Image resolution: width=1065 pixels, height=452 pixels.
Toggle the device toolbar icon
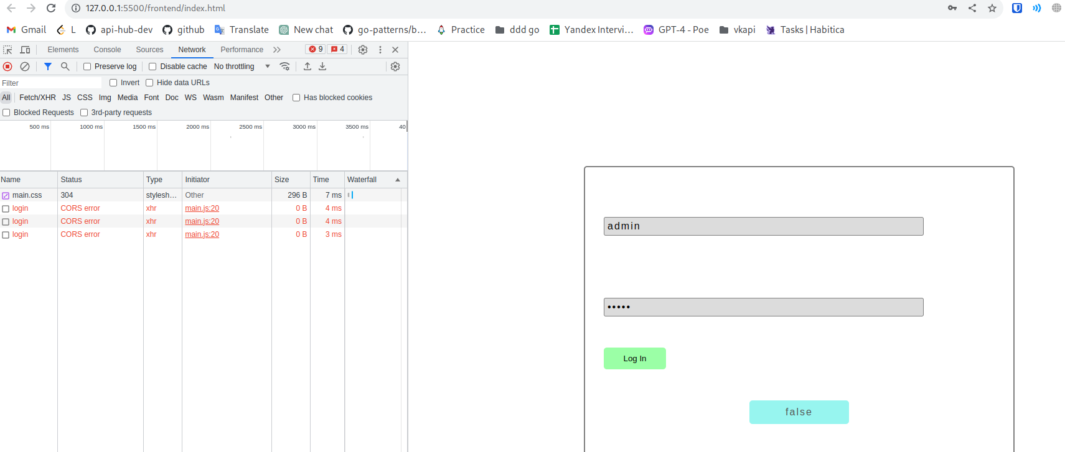point(25,50)
